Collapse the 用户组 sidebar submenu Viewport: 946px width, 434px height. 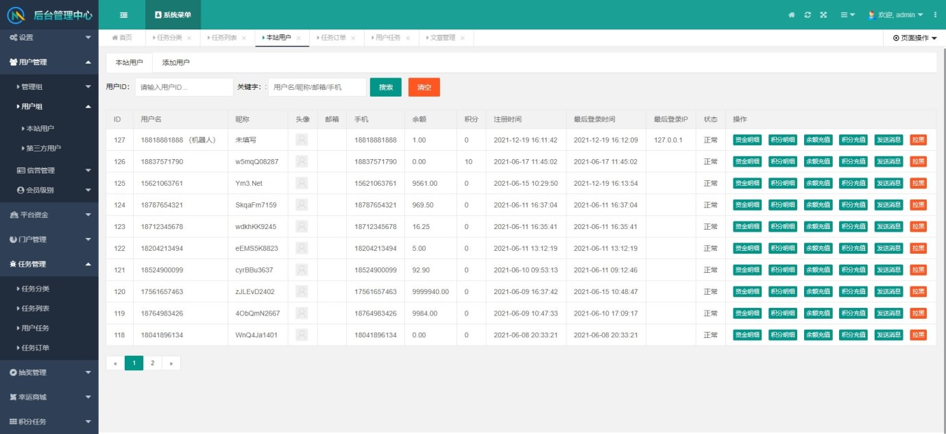point(49,106)
